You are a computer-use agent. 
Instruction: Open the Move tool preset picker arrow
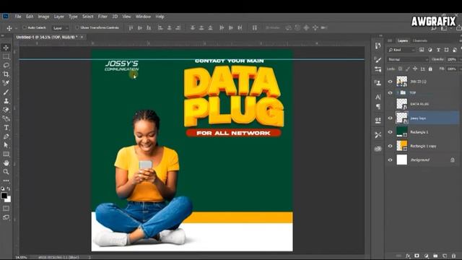tap(16, 28)
